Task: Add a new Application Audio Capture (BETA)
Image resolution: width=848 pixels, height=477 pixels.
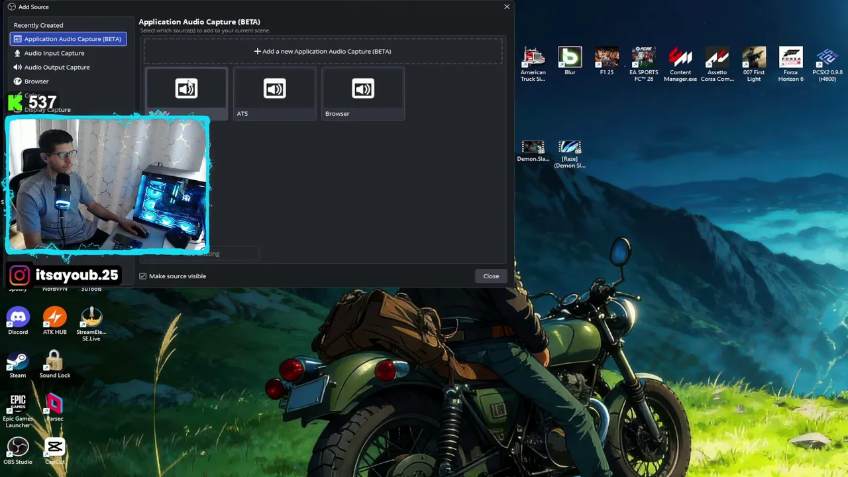Action: coord(323,51)
